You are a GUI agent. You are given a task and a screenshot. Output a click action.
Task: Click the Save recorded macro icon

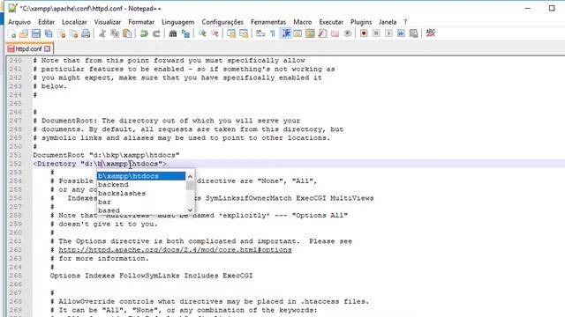[414, 33]
